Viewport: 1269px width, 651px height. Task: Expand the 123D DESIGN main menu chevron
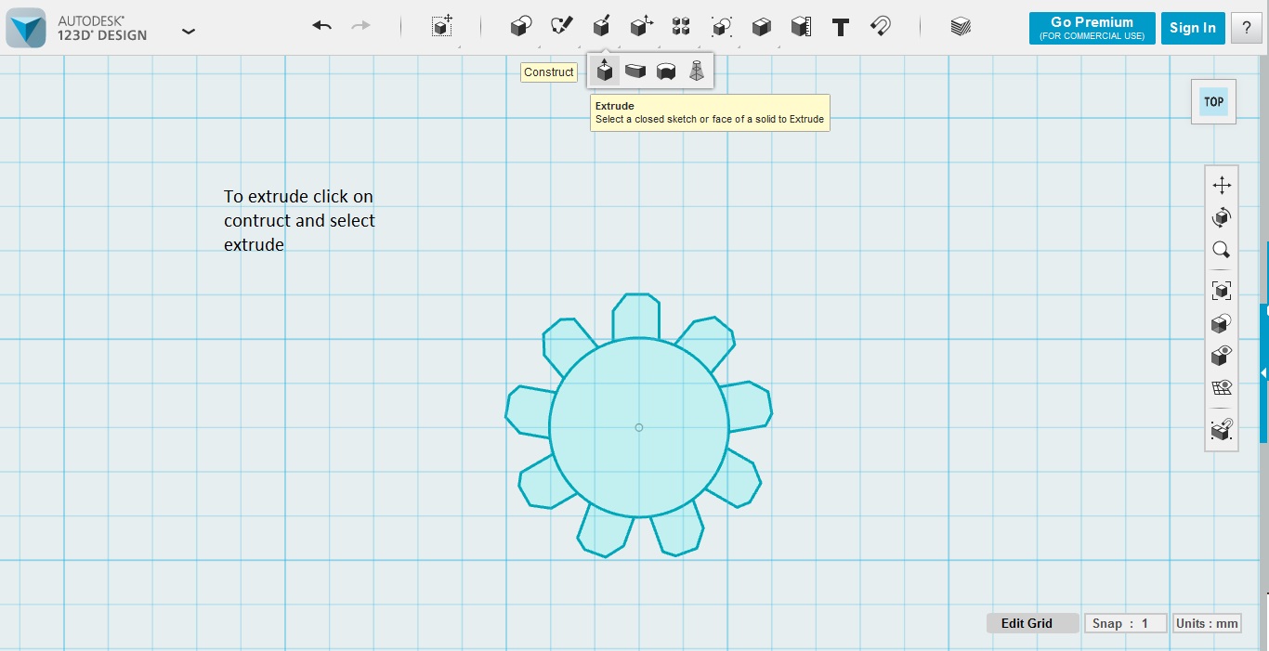pos(189,31)
